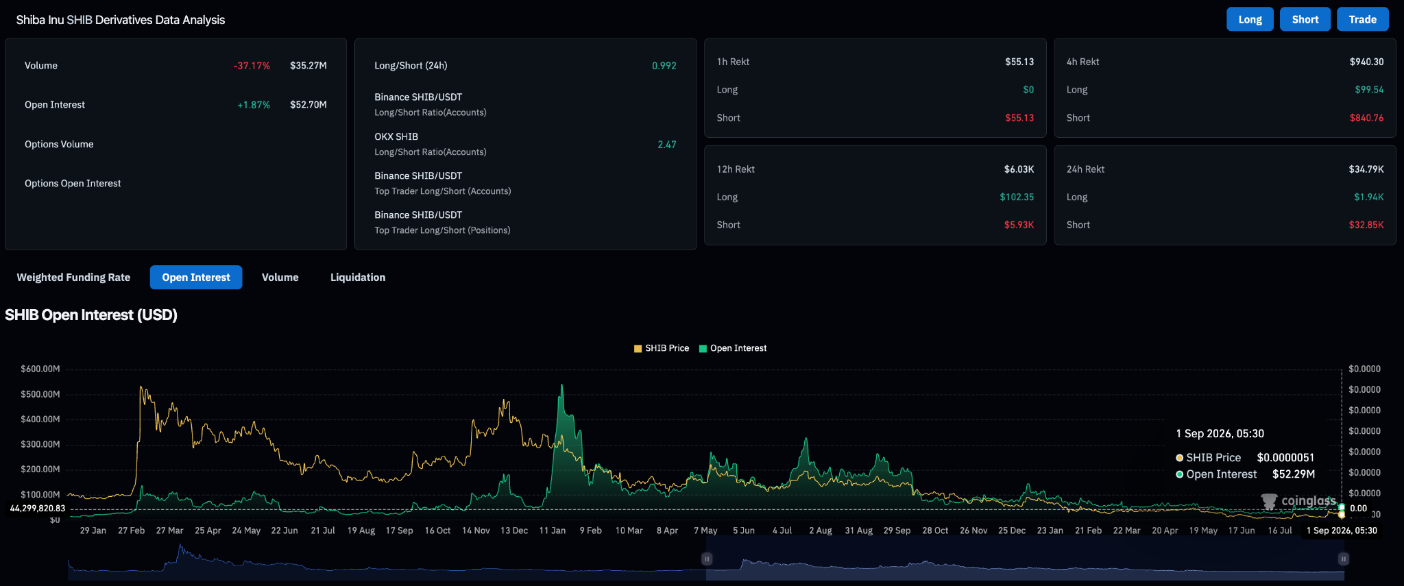Click the 44,299,820.83 axis marker label
The height and width of the screenshot is (586, 1404).
38,509
